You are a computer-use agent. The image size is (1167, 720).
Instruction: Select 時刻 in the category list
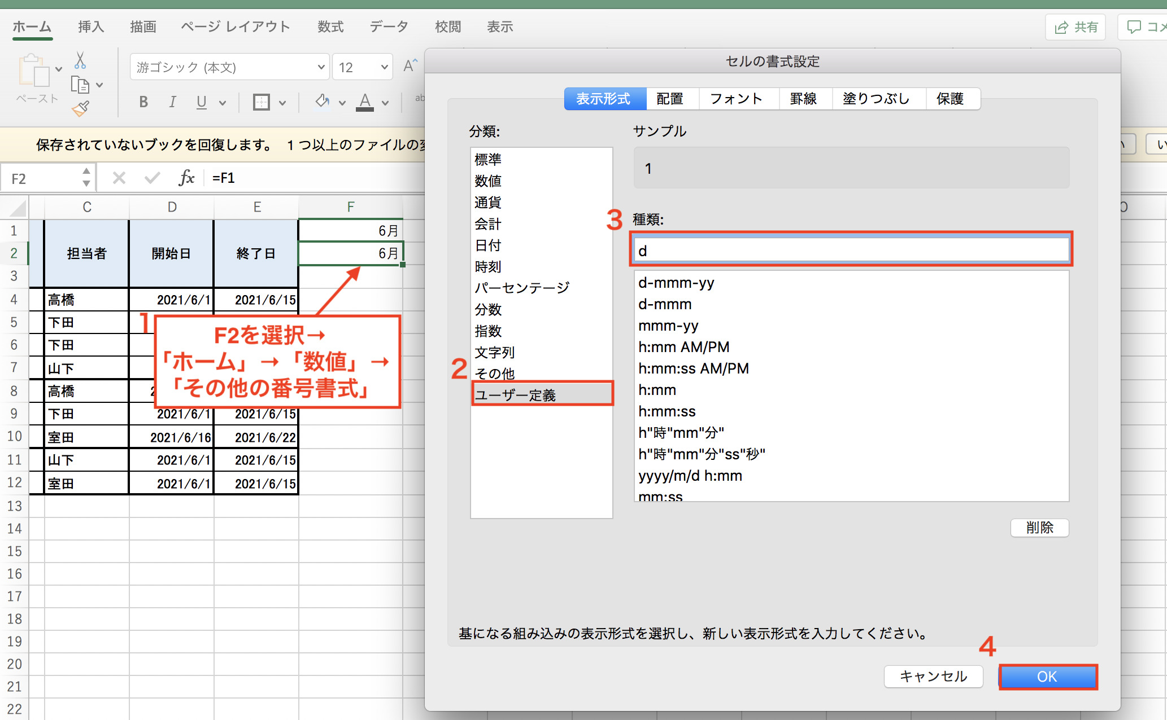pyautogui.click(x=541, y=267)
